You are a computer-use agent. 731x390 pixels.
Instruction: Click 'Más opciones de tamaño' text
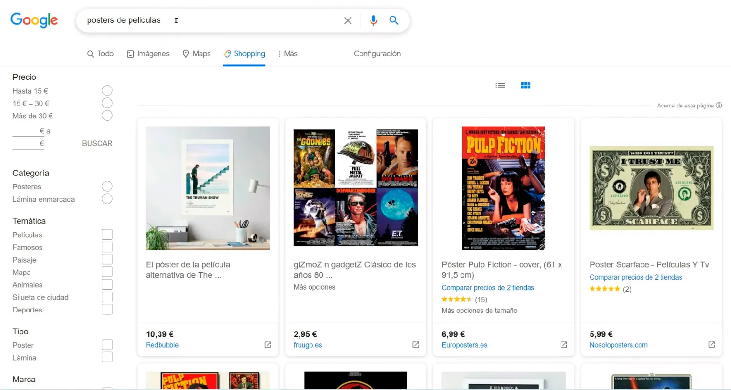479,311
